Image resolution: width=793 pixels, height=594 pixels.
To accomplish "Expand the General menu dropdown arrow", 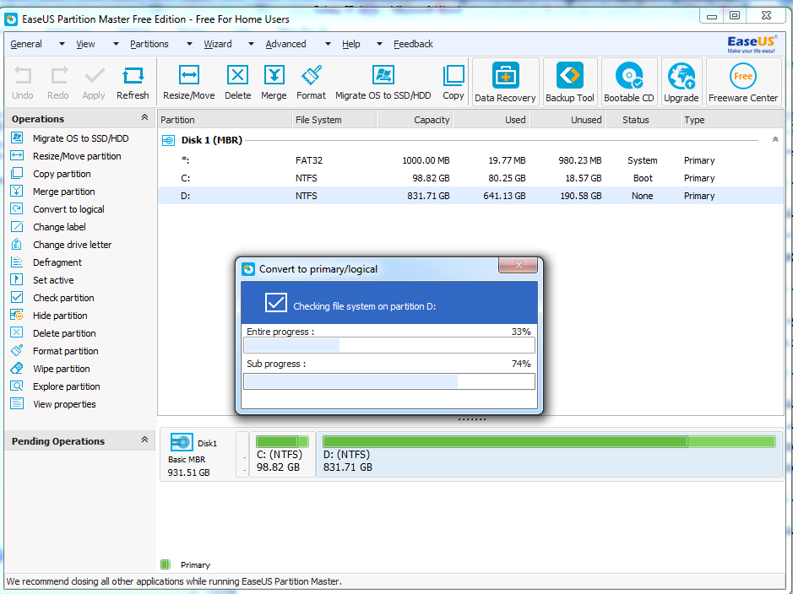I will (x=62, y=44).
